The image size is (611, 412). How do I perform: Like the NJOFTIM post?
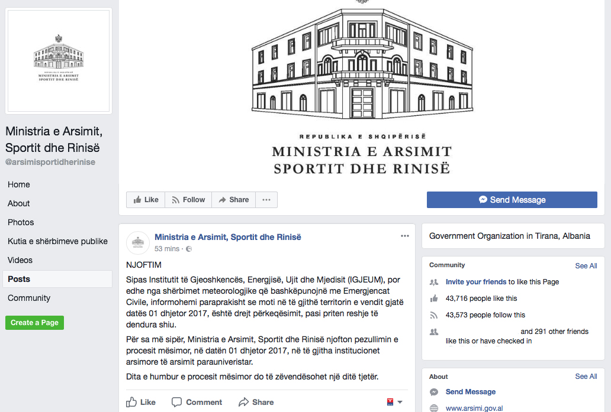[x=141, y=402]
